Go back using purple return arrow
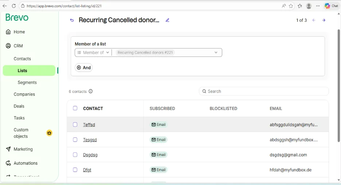This screenshot has height=185, width=341. [x=72, y=20]
